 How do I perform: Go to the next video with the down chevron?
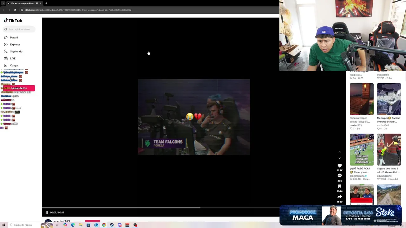tap(339, 158)
